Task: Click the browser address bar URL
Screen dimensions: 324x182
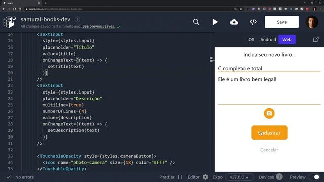Action: coord(56,9)
